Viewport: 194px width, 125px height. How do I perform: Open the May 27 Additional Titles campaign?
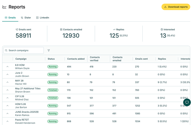pos(28,89)
